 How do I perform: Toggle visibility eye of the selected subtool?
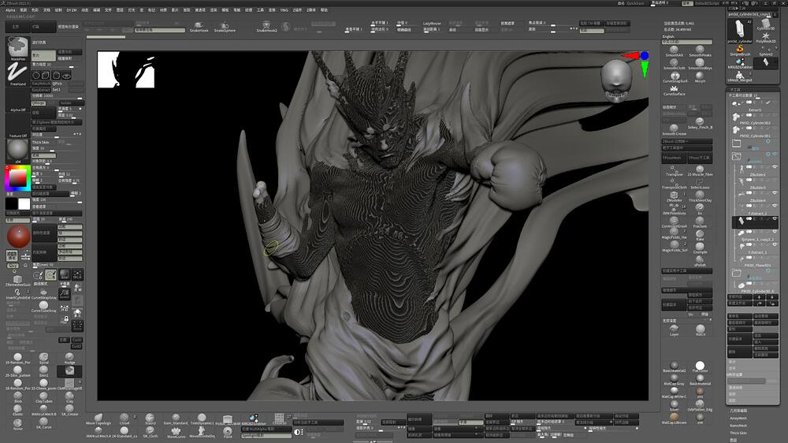tap(775, 218)
